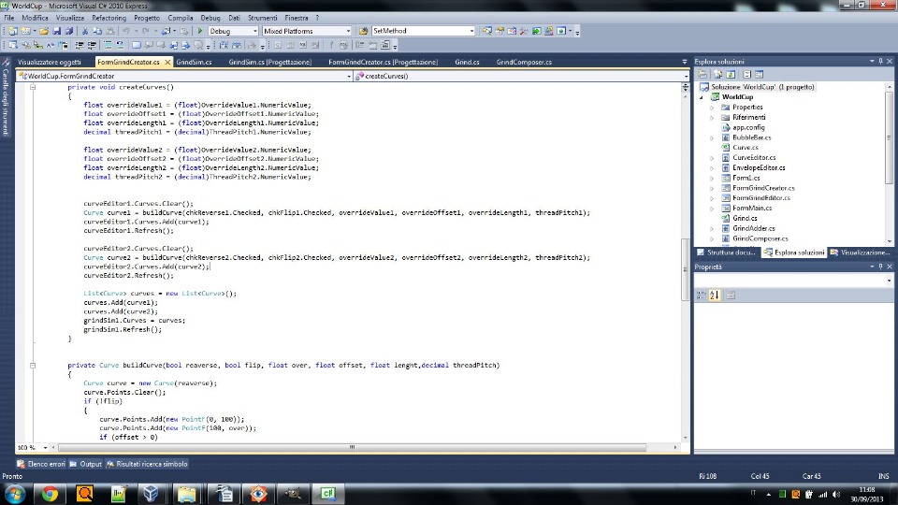Click the Windows Start orb
Viewport: 898px width, 505px height.
pos(13,493)
